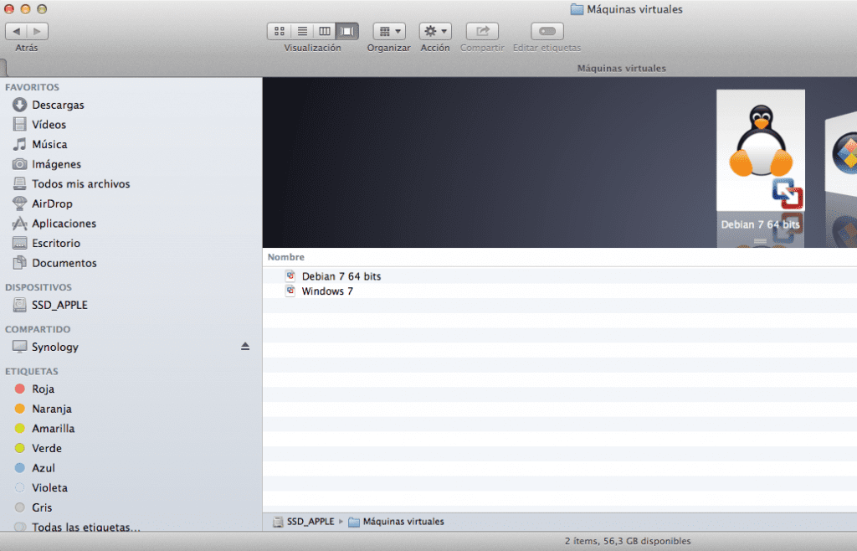Eject the Synology shared volume
The height and width of the screenshot is (551, 857).
click(245, 347)
